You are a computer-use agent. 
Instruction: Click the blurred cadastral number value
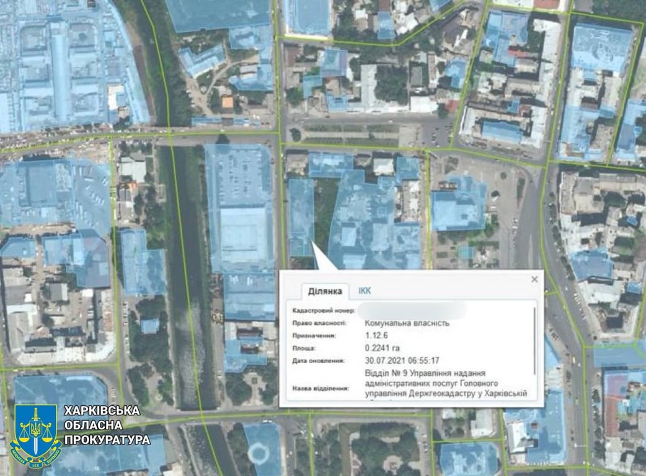pyautogui.click(x=412, y=309)
